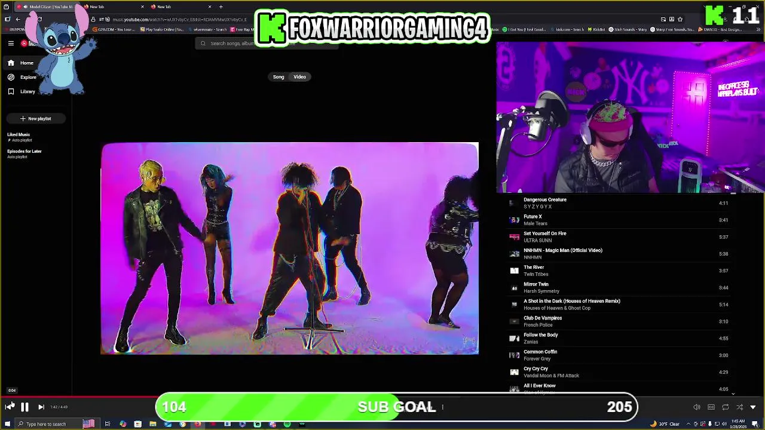The width and height of the screenshot is (765, 430).
Task: Toggle repeat mode icon
Action: 725,407
